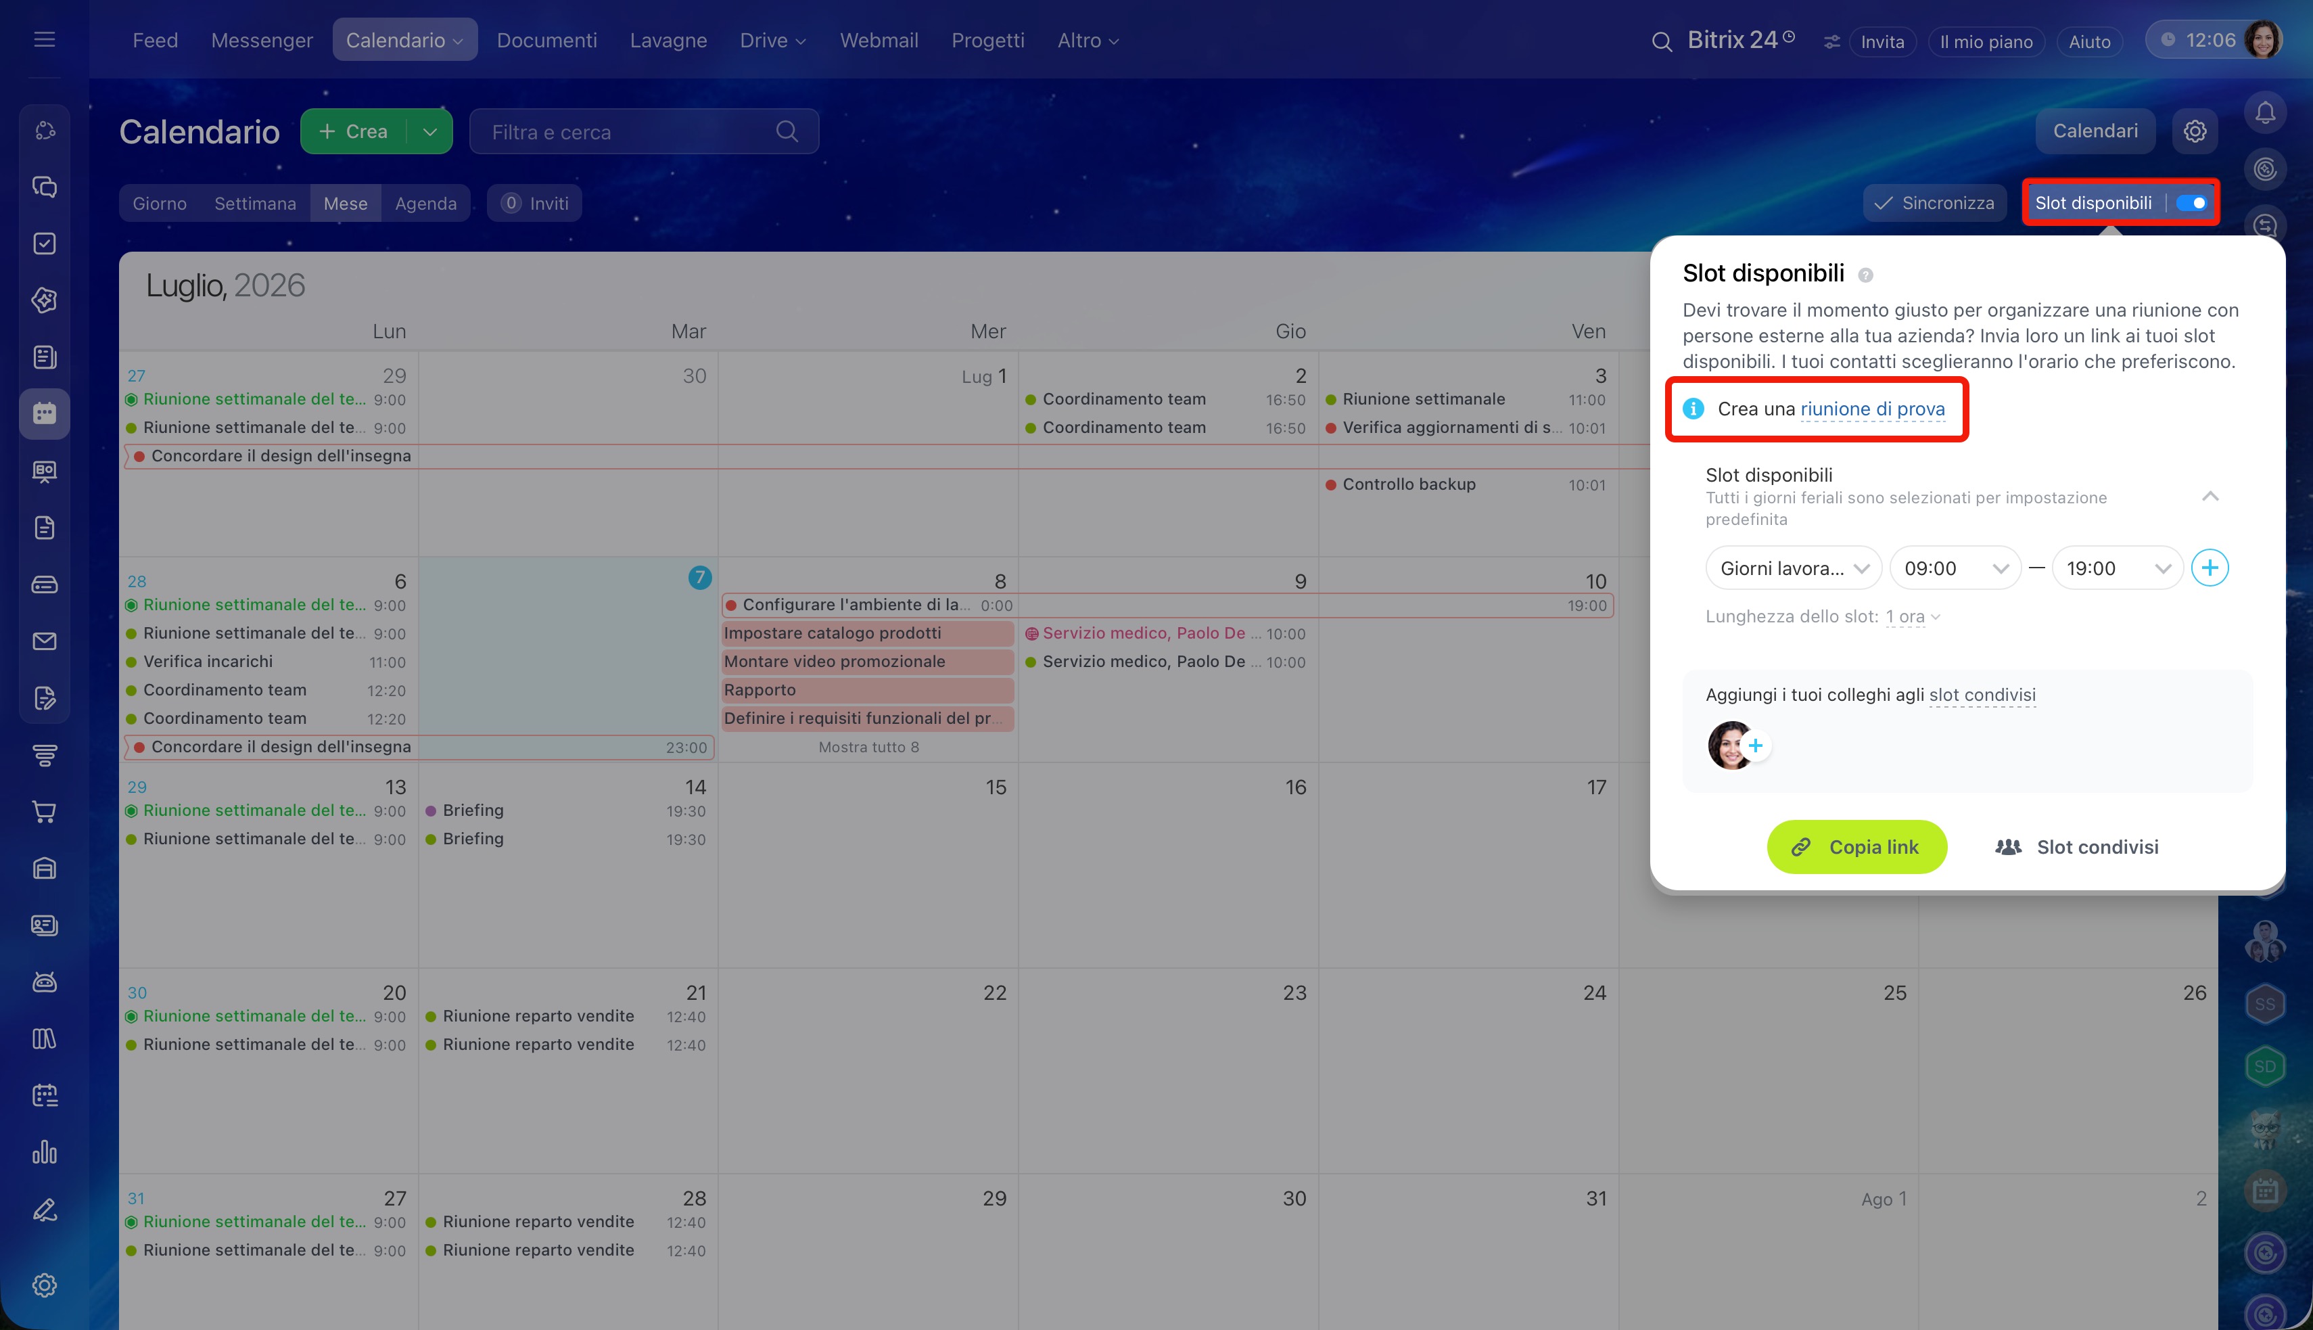
Task: Click the Invita button in top bar
Action: (x=1882, y=42)
